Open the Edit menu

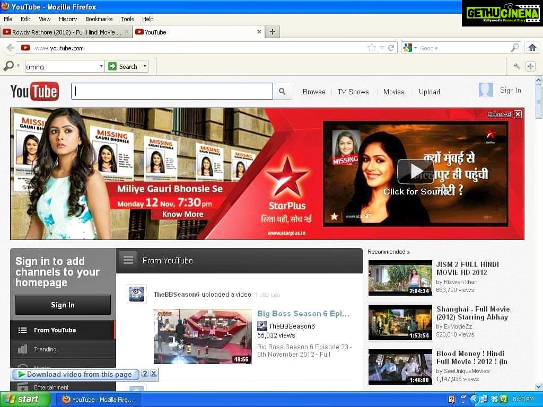tap(25, 19)
